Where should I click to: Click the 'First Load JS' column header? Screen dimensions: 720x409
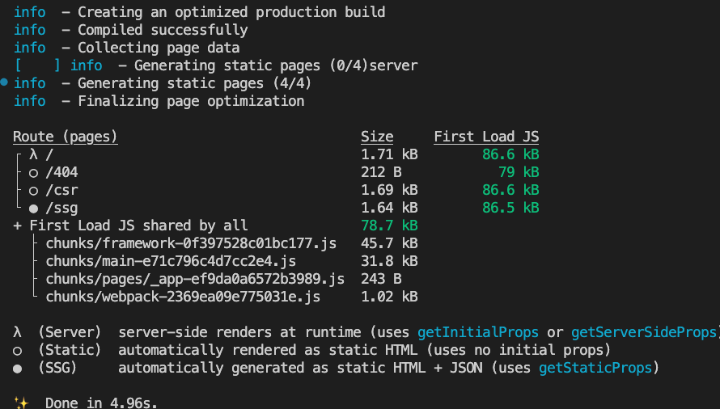(486, 137)
